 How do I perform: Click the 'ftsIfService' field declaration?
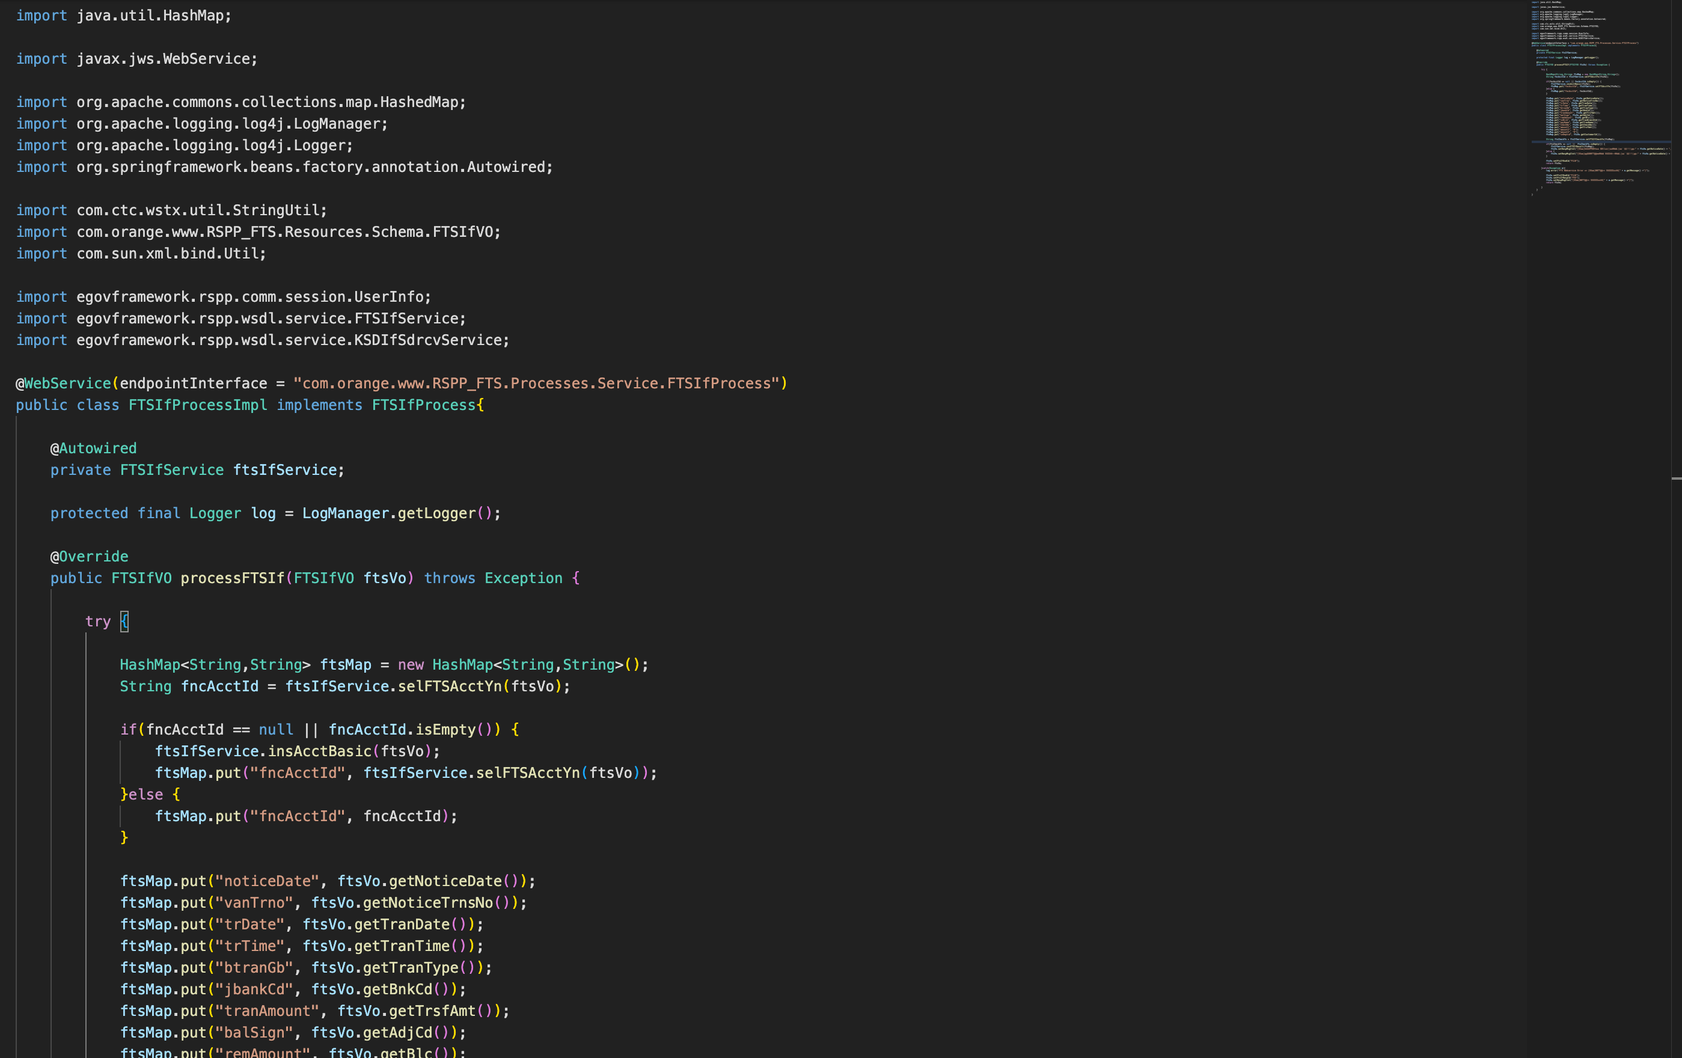(x=198, y=470)
